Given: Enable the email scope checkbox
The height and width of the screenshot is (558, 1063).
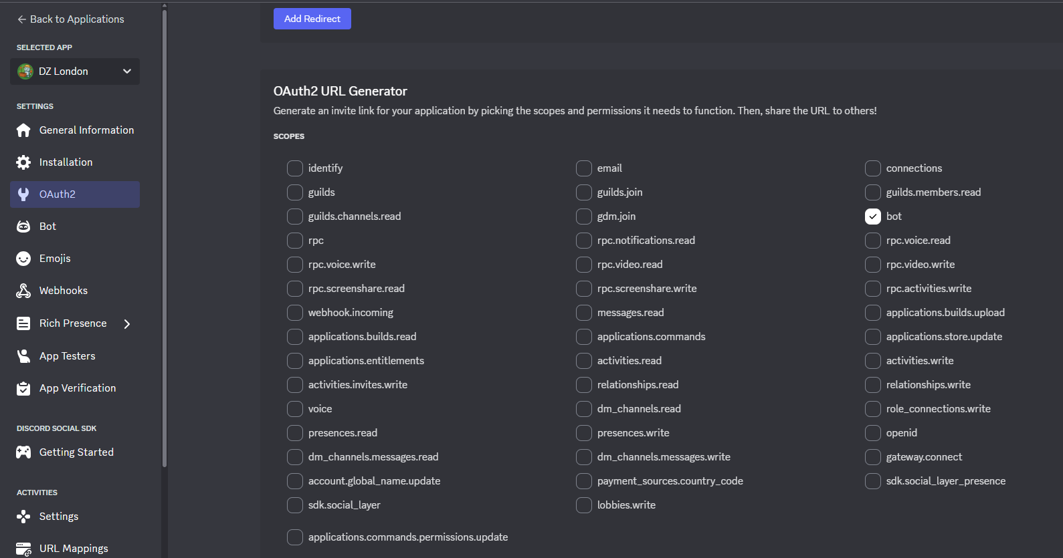Looking at the screenshot, I should coord(584,168).
